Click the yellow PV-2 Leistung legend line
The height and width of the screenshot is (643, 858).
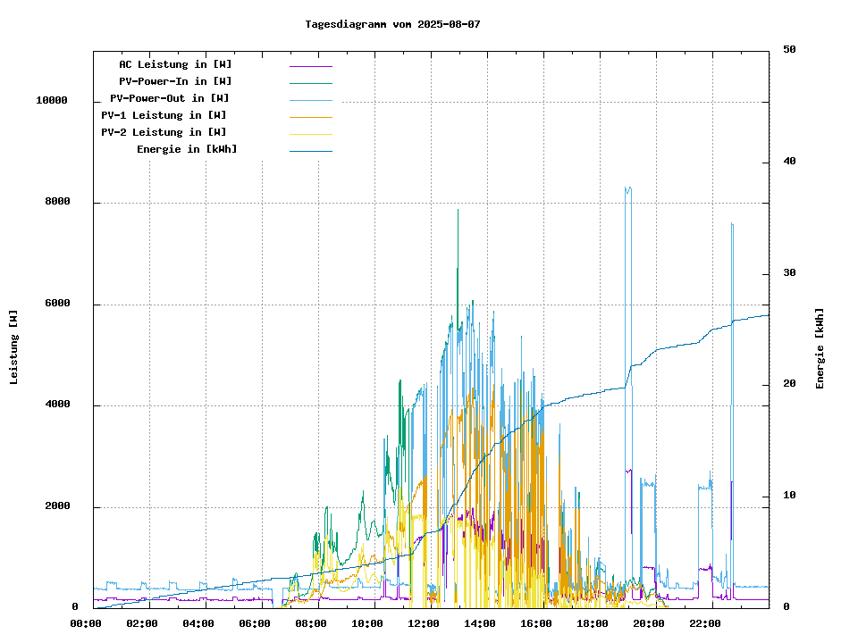(x=310, y=134)
